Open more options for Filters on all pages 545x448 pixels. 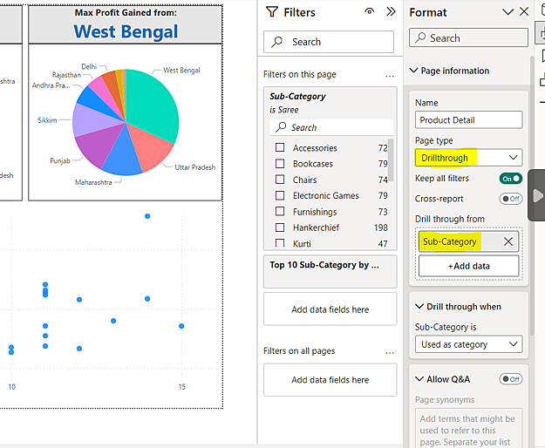pyautogui.click(x=390, y=351)
